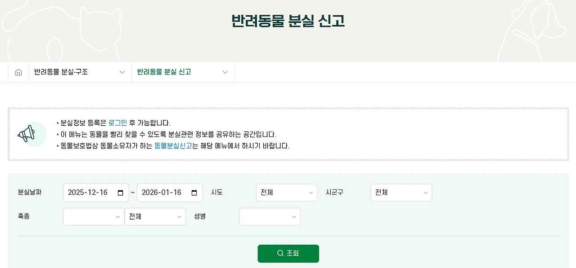Open the 전체 breed dropdown beside 축종
Image resolution: width=576 pixels, height=268 pixels.
click(x=155, y=216)
